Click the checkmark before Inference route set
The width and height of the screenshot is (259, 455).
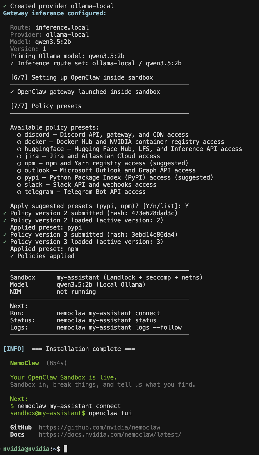tap(12, 63)
